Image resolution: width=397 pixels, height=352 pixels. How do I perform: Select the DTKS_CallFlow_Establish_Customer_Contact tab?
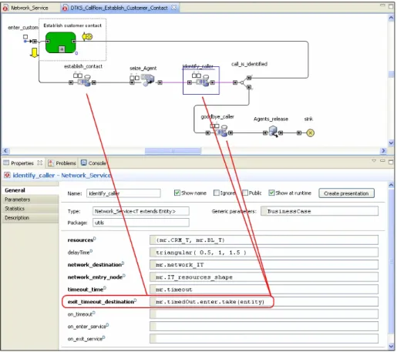click(119, 8)
